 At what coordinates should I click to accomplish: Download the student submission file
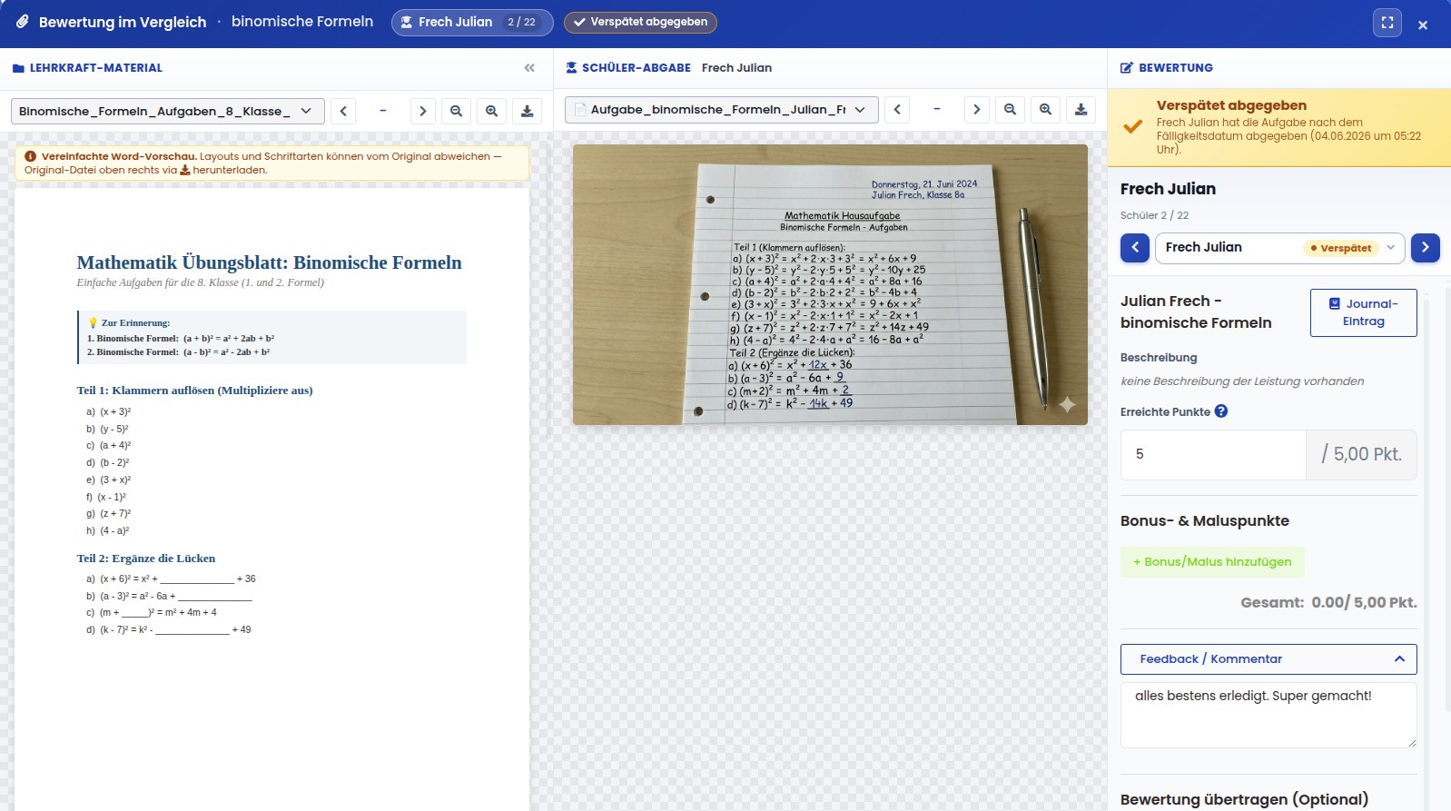1081,109
